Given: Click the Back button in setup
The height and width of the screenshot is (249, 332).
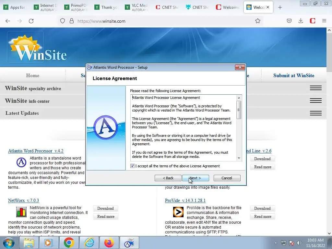Looking at the screenshot, I should pyautogui.click(x=168, y=178).
